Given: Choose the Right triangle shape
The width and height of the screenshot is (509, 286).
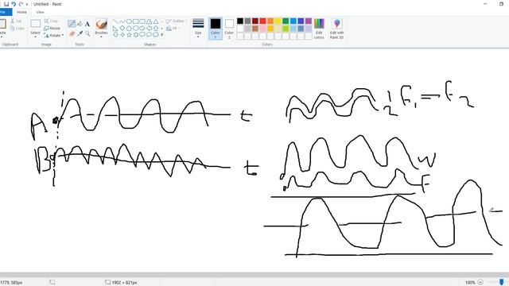Looking at the screenshot, I should [x=115, y=29].
